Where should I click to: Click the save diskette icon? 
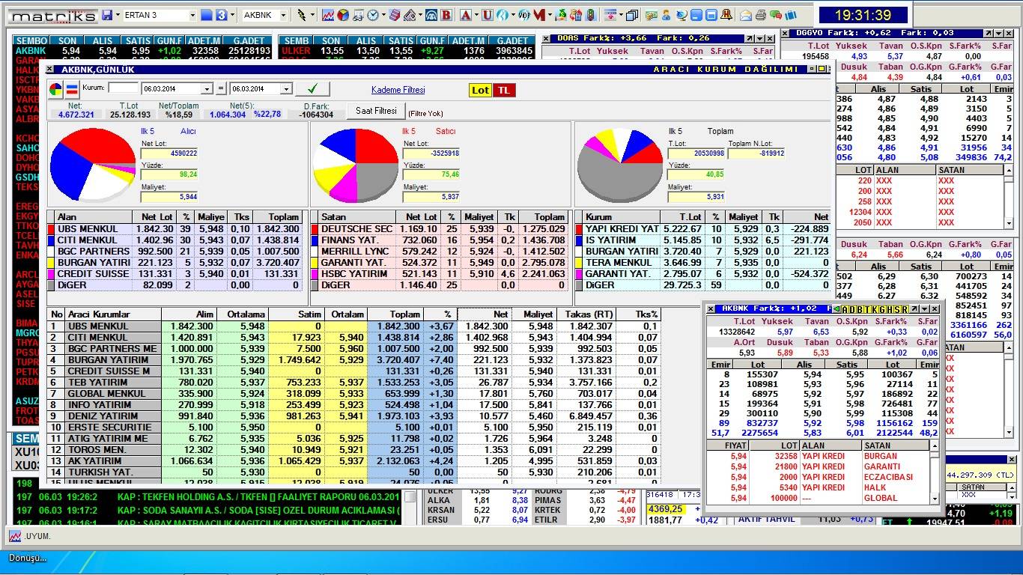coord(108,15)
